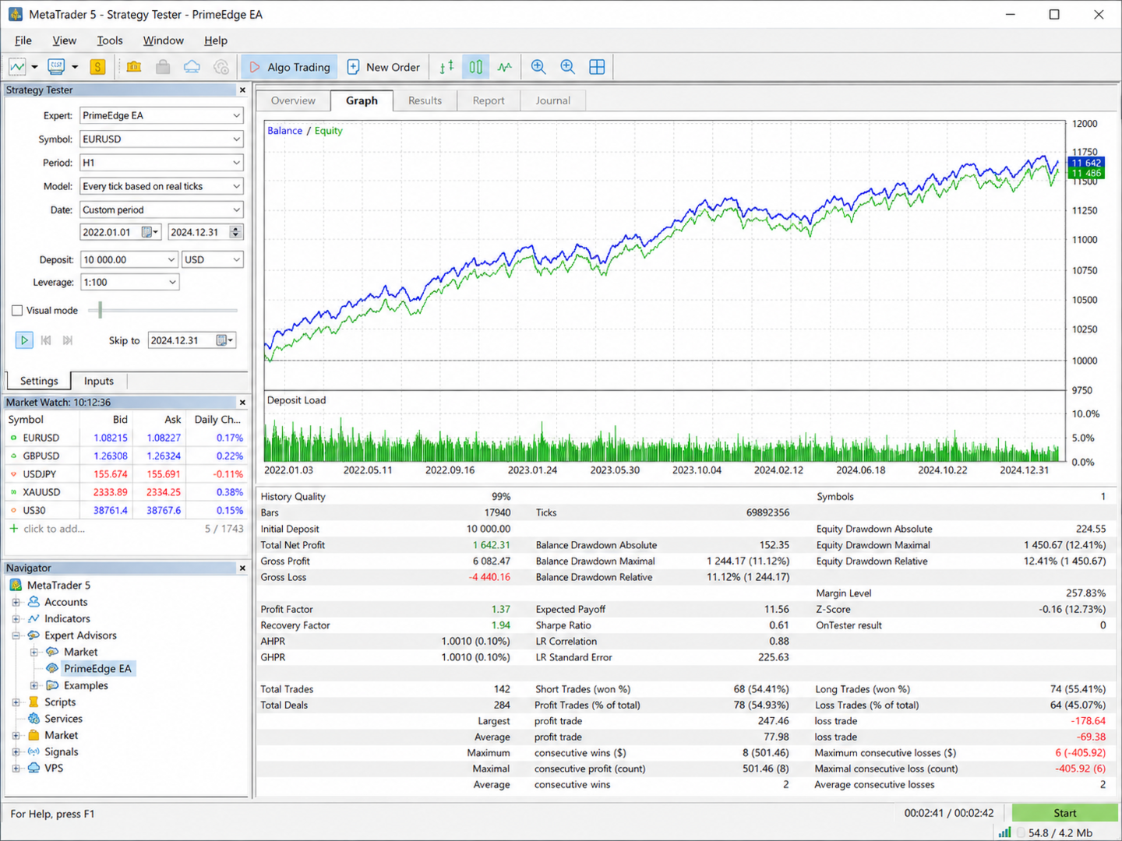
Task: Collapse the Expert Advisors tree node
Action: click(x=16, y=635)
